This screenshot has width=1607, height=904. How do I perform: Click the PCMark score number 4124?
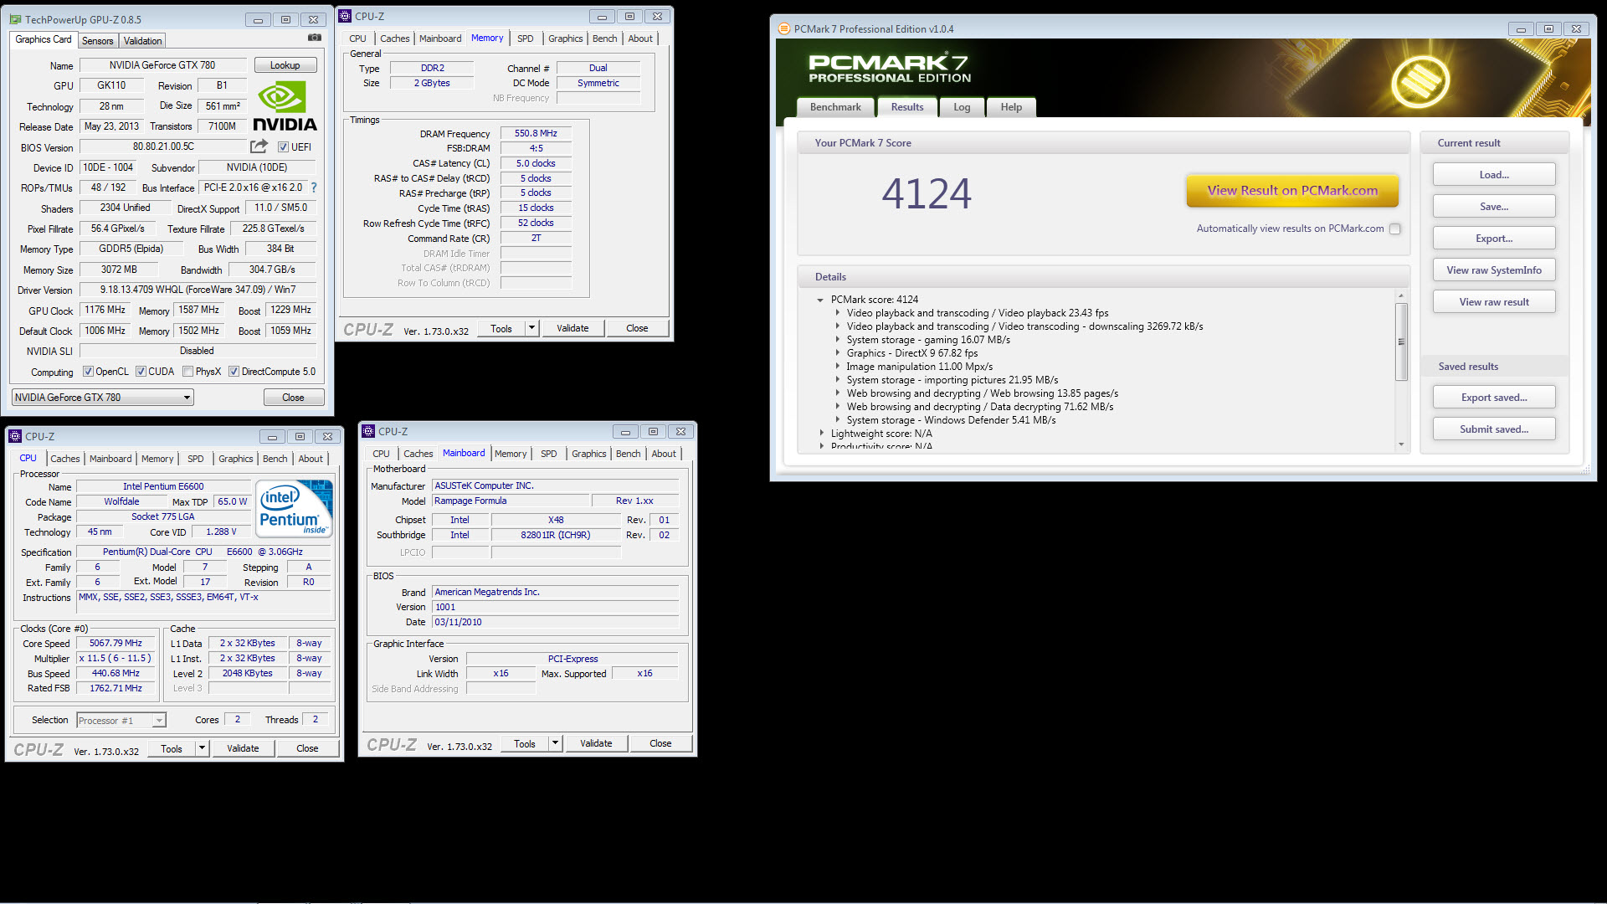(927, 194)
